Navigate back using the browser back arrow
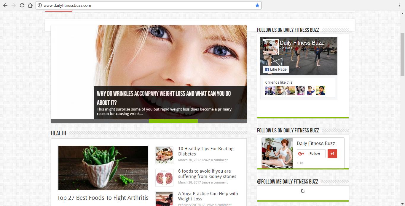This screenshot has width=405, height=206. [5, 5]
